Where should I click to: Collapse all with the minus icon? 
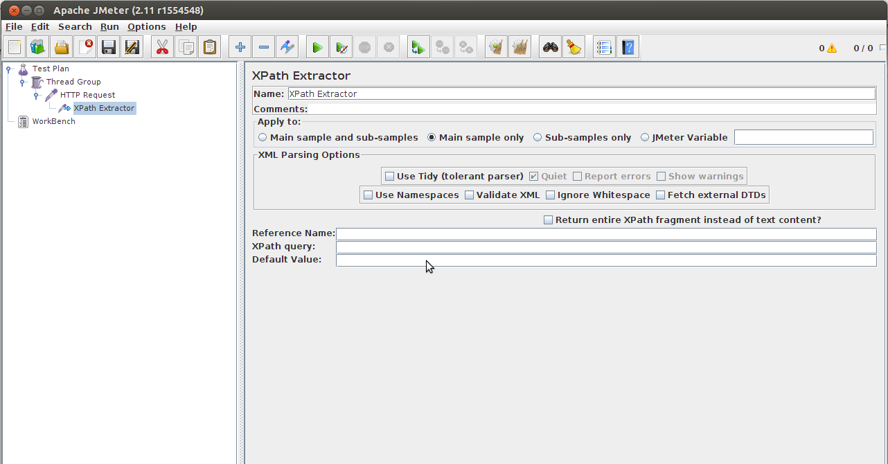click(263, 48)
